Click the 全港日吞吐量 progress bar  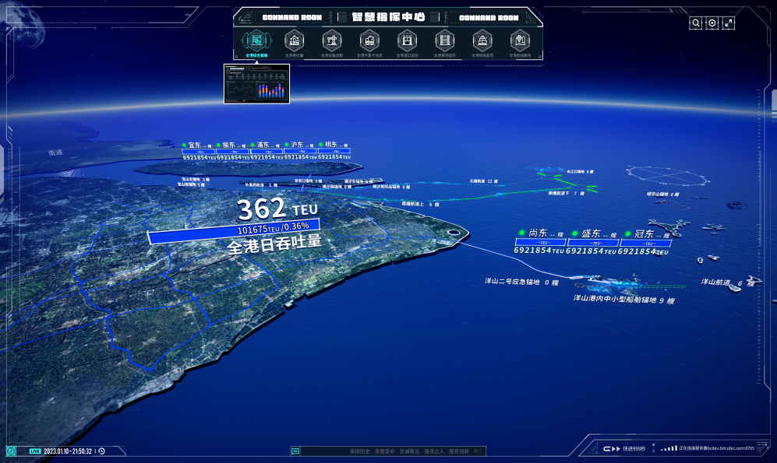click(x=233, y=230)
